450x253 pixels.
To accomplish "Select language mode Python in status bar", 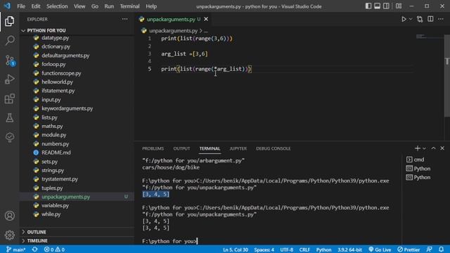I will 323,250.
